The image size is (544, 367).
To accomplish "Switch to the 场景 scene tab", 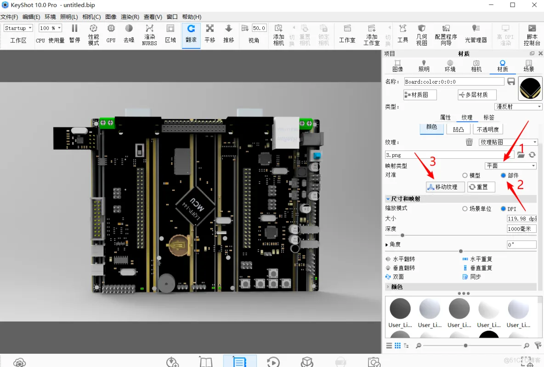I will [529, 66].
